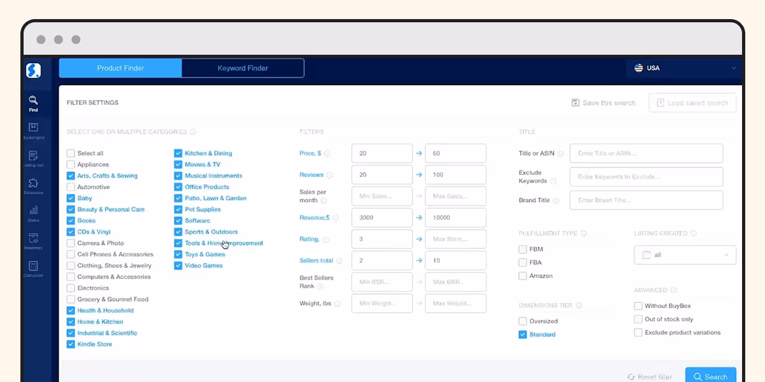Click Save this search
765x382 pixels.
(604, 103)
